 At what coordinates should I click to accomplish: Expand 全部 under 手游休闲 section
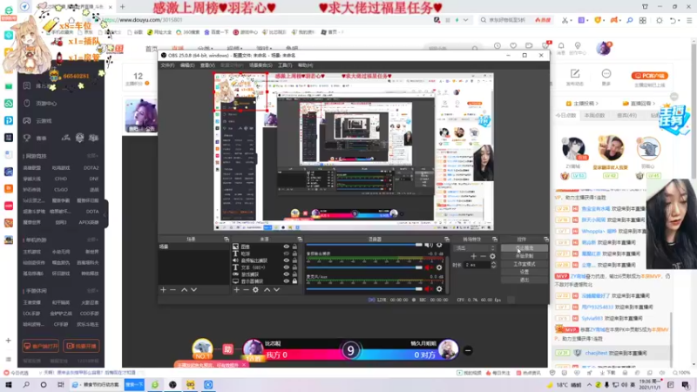coord(92,291)
